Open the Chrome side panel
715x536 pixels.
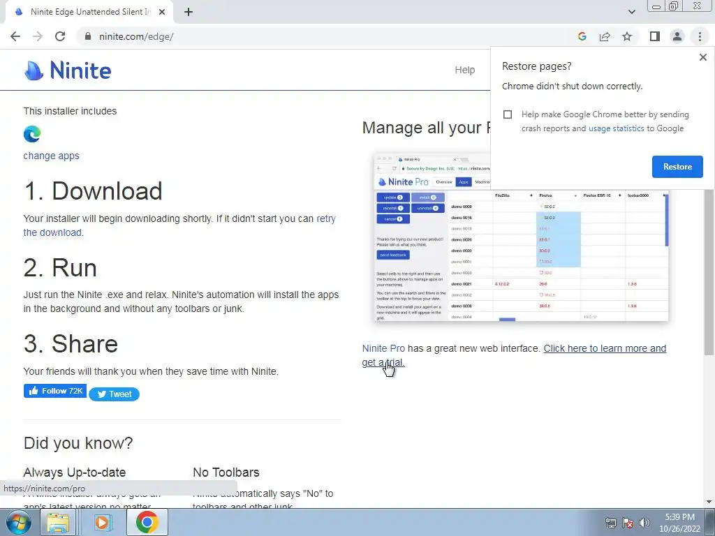tap(655, 36)
